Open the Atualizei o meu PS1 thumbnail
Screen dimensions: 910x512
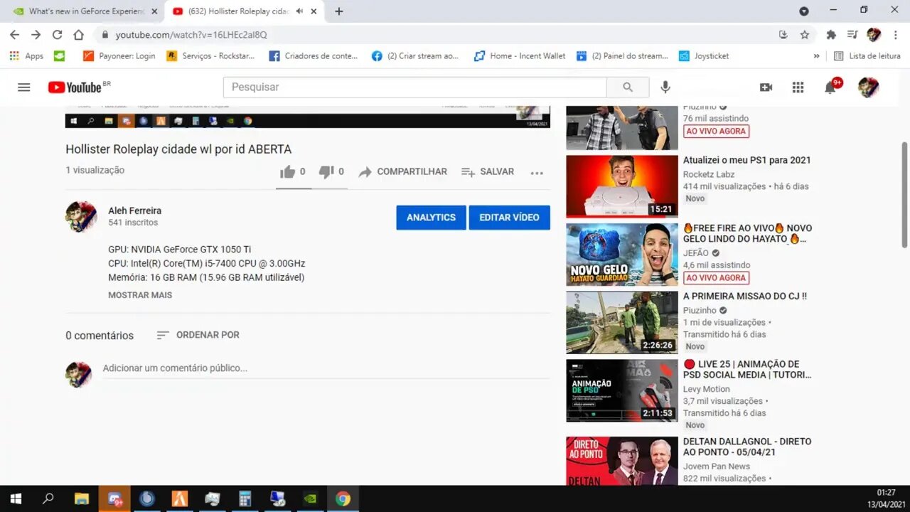(x=622, y=186)
